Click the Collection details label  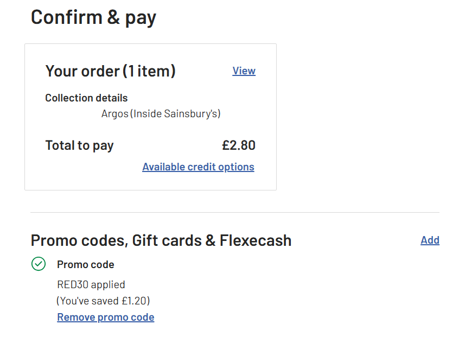tap(86, 98)
